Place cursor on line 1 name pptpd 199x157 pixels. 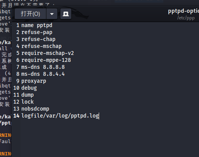[x=37, y=25]
